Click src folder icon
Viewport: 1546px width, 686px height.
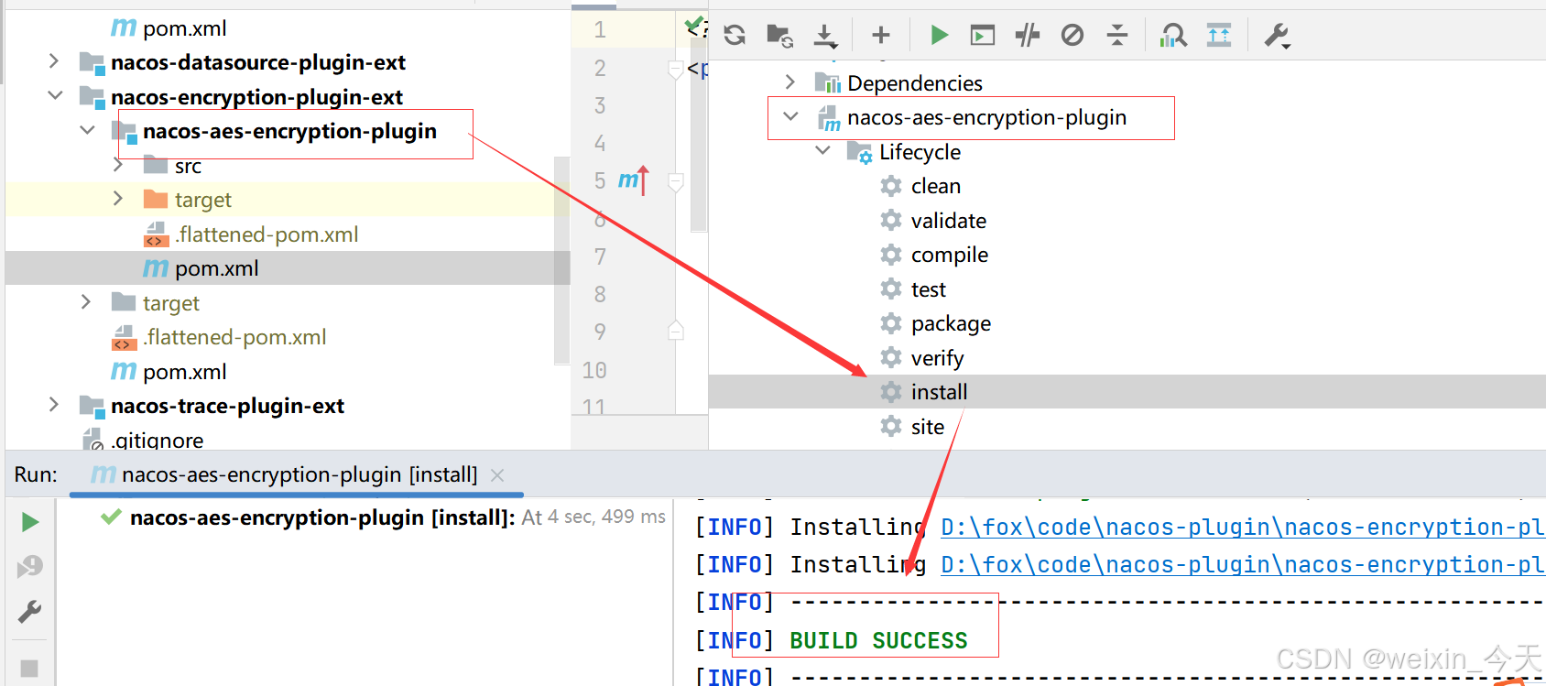[156, 166]
